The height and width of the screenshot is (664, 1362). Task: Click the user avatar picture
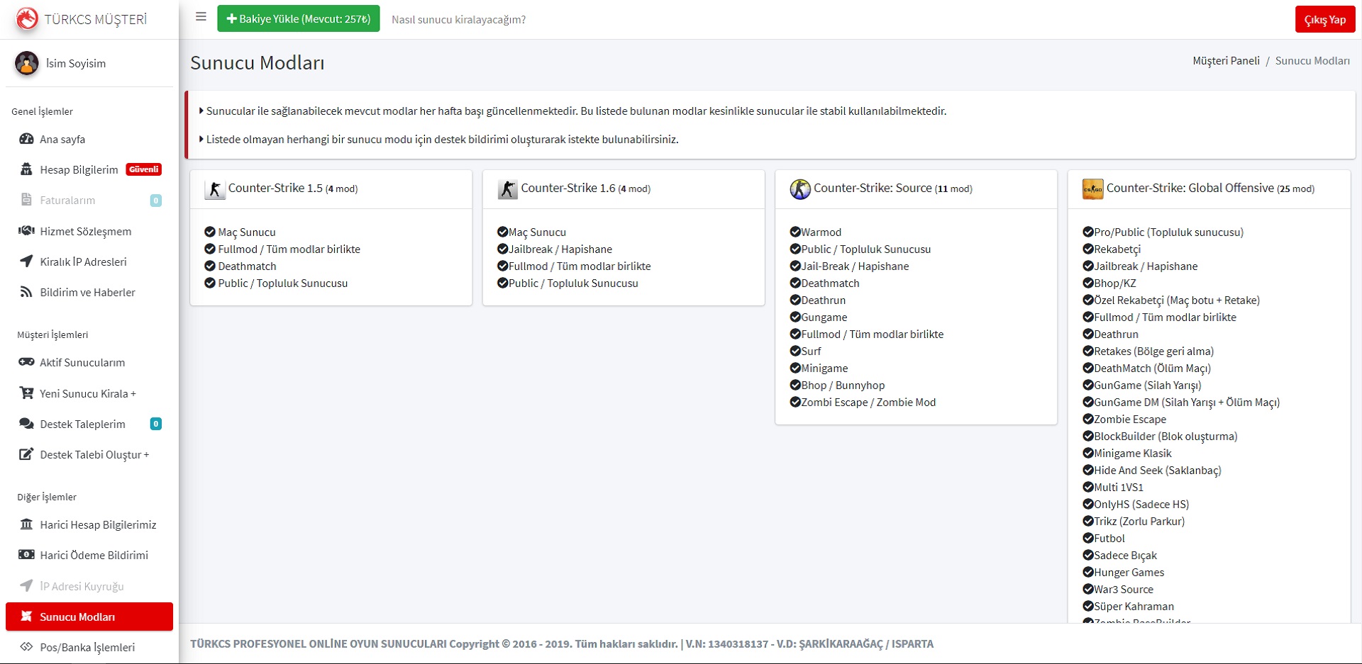(x=27, y=63)
